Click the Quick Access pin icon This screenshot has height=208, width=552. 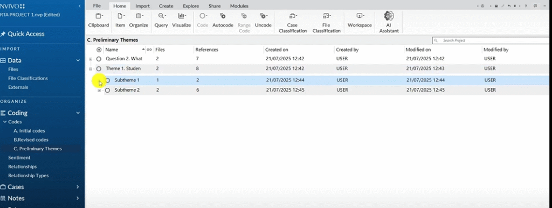pyautogui.click(x=3, y=34)
